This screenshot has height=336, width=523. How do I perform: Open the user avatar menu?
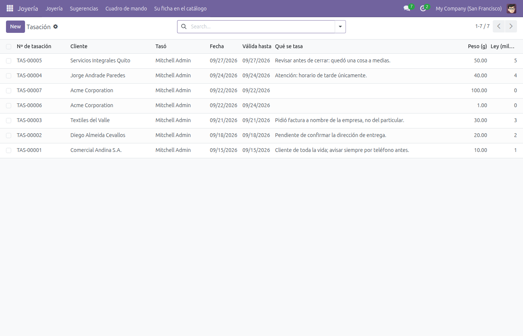tap(511, 8)
